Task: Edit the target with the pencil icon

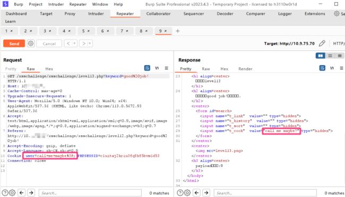Action: 322,43
